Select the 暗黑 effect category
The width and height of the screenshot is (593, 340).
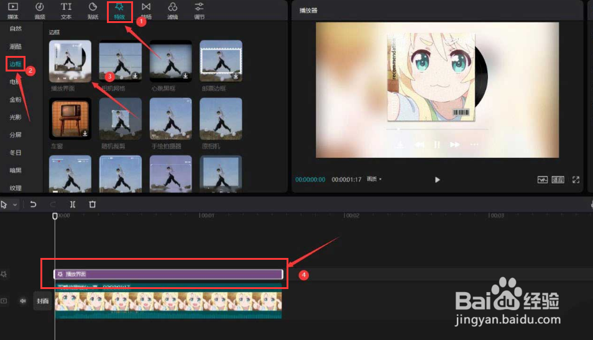[16, 170]
